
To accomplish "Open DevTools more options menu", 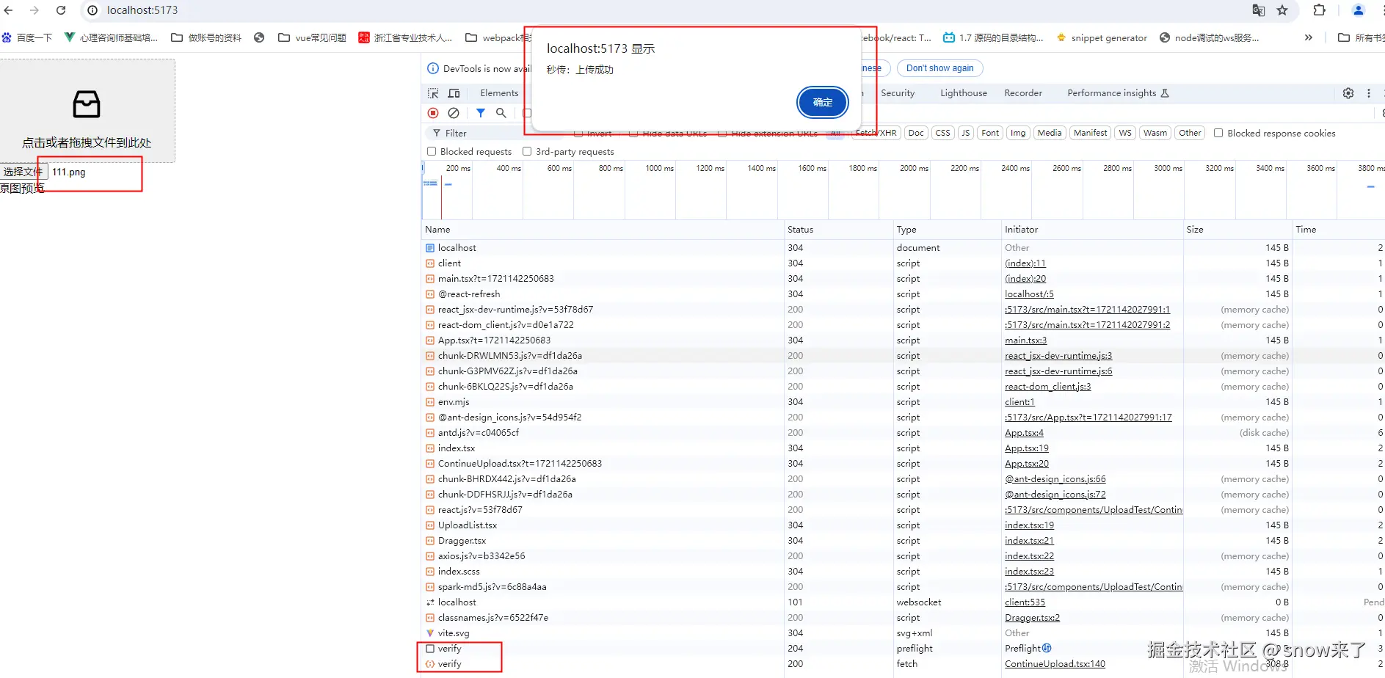I will [x=1369, y=93].
